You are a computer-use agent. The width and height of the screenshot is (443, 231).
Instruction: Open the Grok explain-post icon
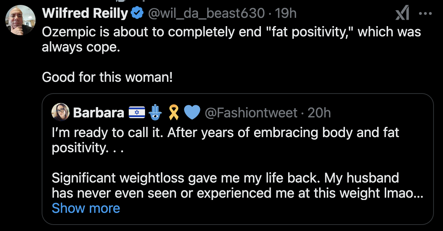(402, 14)
